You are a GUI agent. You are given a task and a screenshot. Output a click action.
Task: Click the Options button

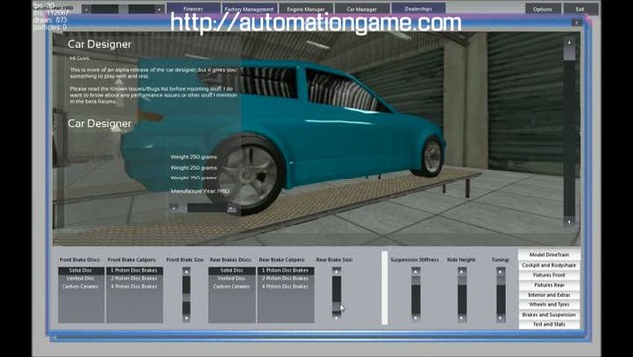[543, 9]
